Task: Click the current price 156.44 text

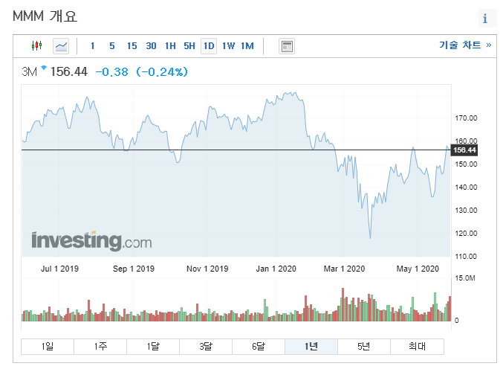Action: click(x=69, y=71)
